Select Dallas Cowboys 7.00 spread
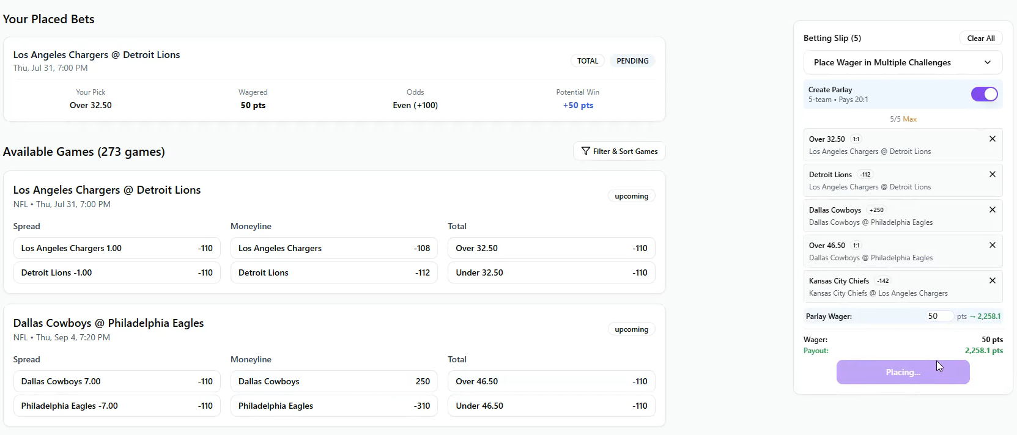 [x=117, y=381]
